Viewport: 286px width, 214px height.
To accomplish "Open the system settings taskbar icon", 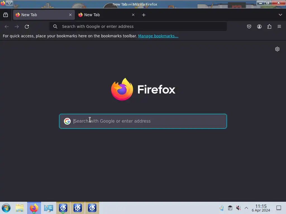I will [49, 208].
